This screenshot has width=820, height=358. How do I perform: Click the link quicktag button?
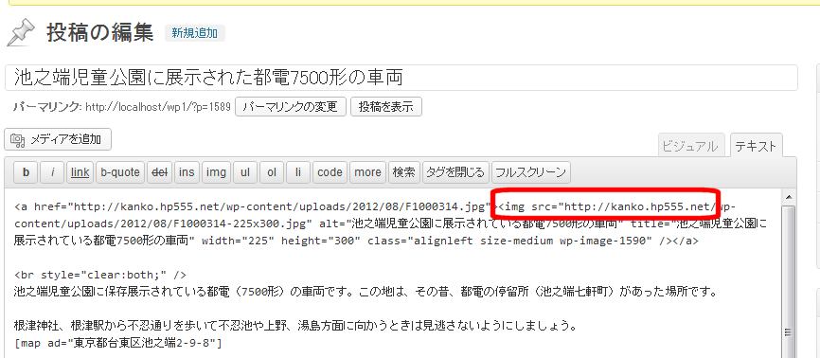[x=80, y=172]
